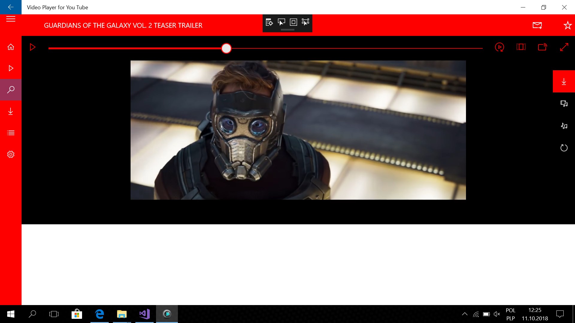
Task: Share video via mail icon
Action: click(x=537, y=25)
